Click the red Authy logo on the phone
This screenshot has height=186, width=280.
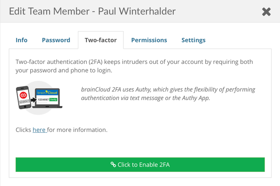point(23,95)
